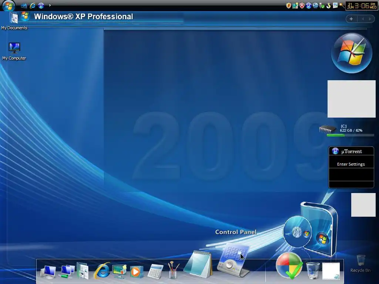Expand the quick launch overflow chevron
Image resolution: width=379 pixels, height=284 pixels.
tap(50, 5)
